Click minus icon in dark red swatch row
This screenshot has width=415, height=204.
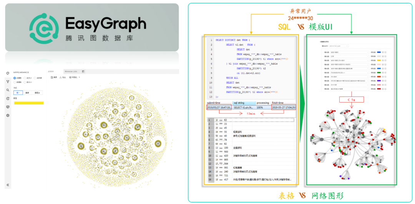385,89
